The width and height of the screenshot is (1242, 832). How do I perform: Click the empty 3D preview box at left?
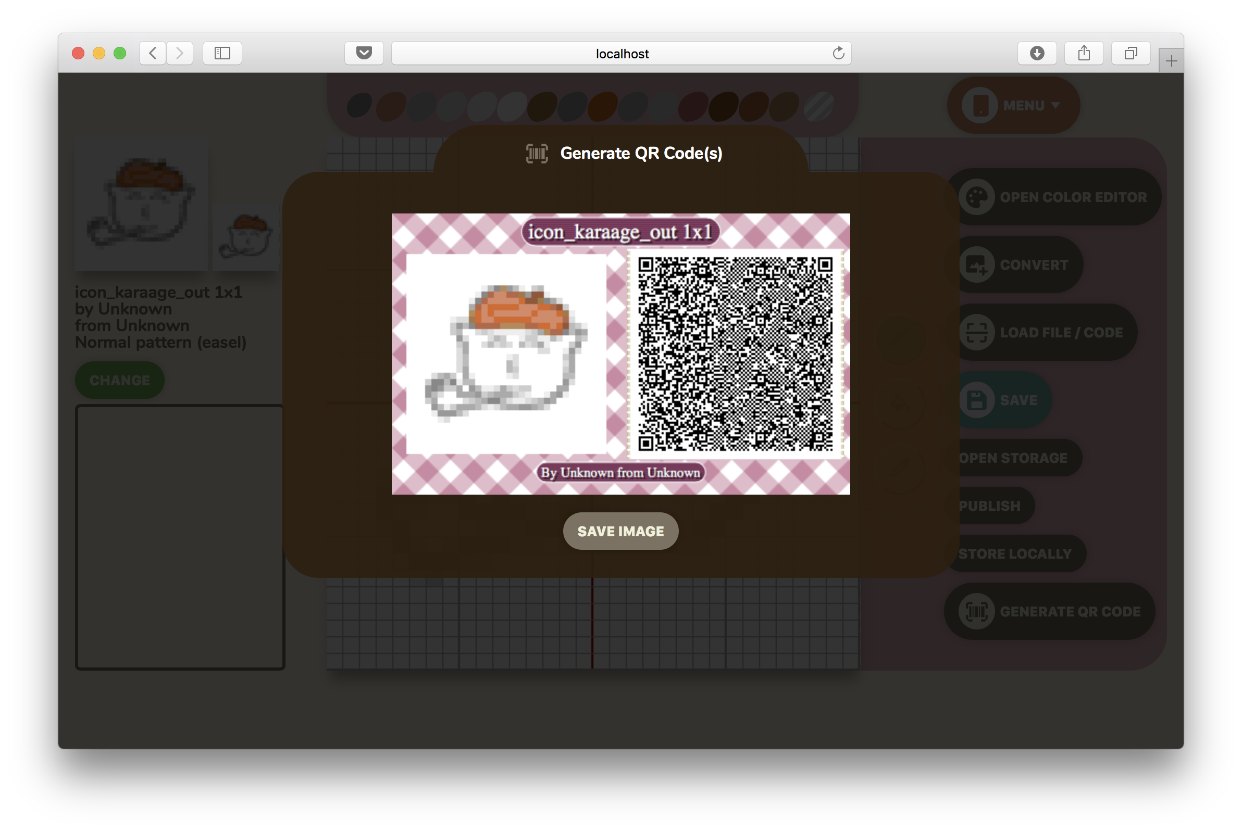coord(180,537)
